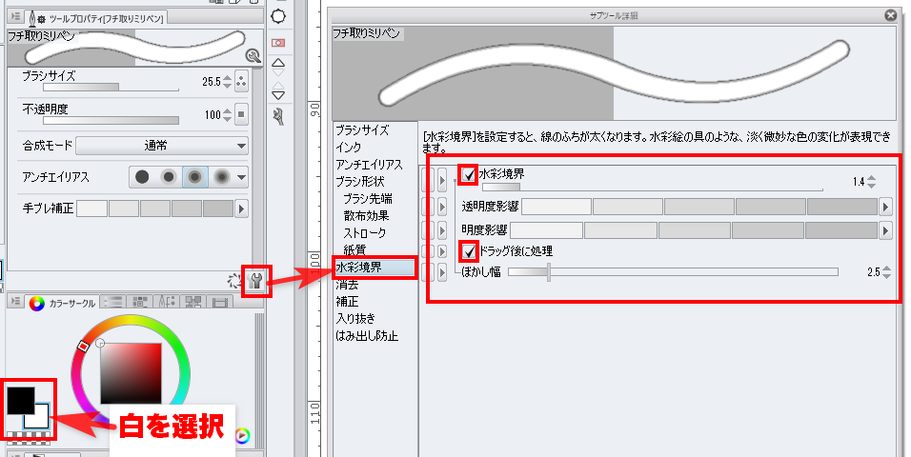Toggle tool-property visibility for the 水彩境界 row

coord(428,179)
